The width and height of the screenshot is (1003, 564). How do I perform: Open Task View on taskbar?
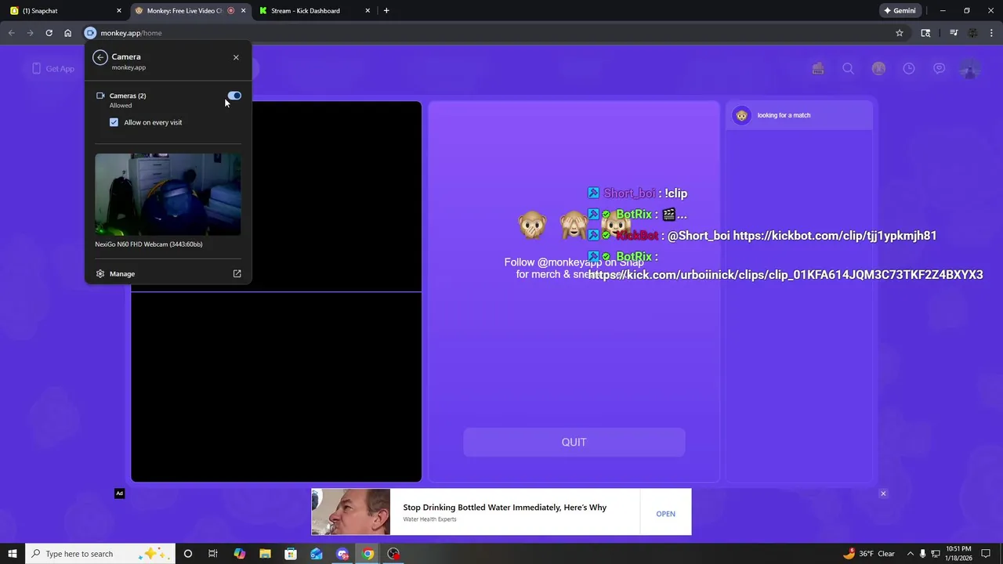pyautogui.click(x=212, y=554)
